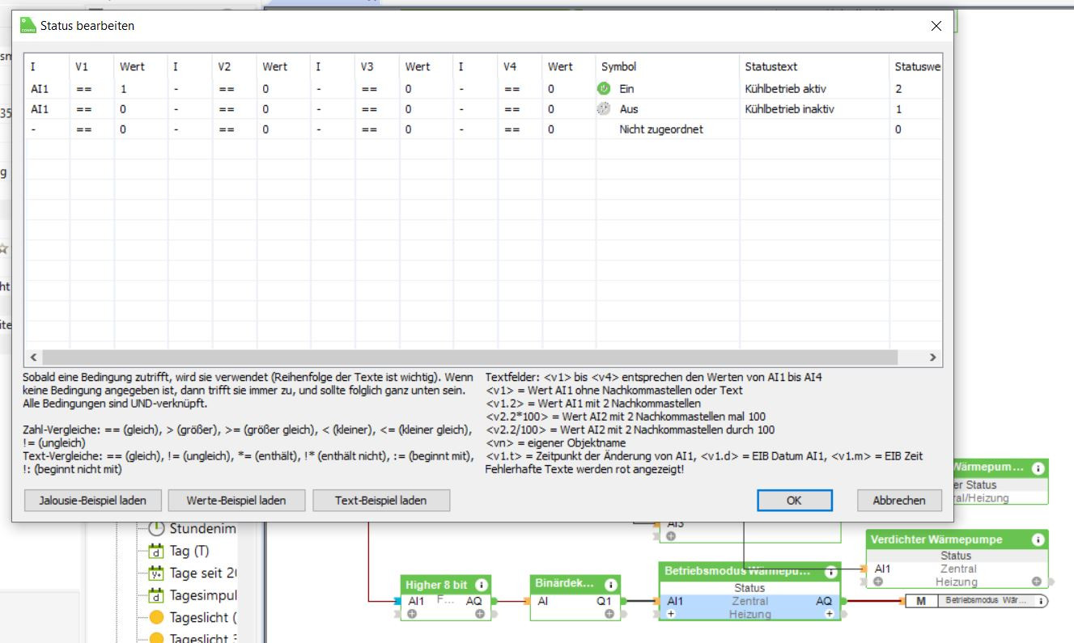Click the calendar icon beside Tag (T)

pos(156,551)
